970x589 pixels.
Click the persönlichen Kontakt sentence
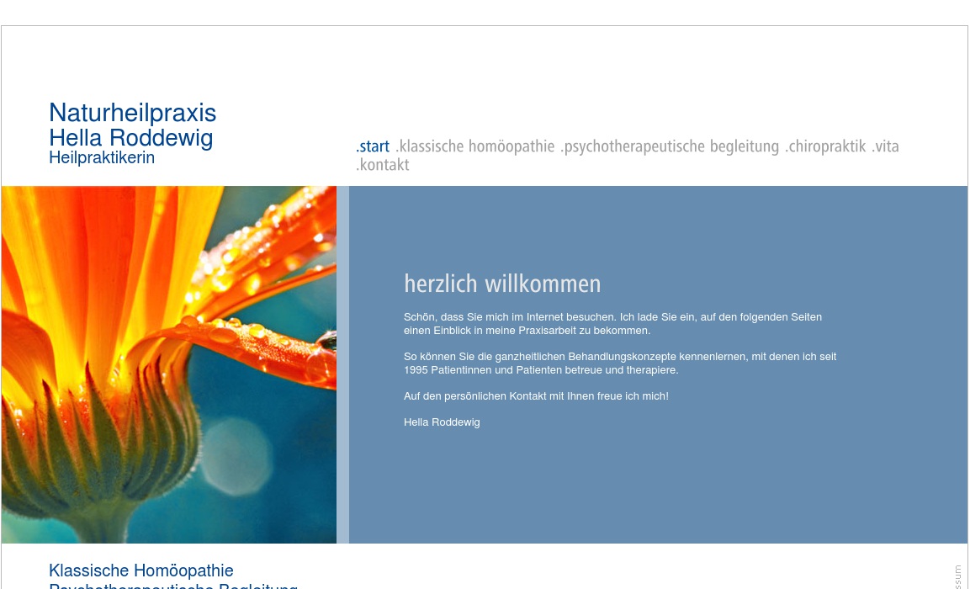(536, 396)
